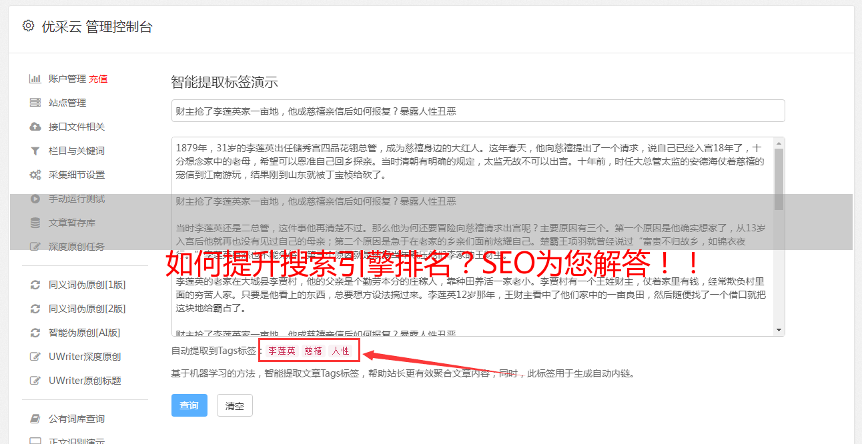Click the edit icon for UWriter深度原创
862x444 pixels.
[35, 357]
